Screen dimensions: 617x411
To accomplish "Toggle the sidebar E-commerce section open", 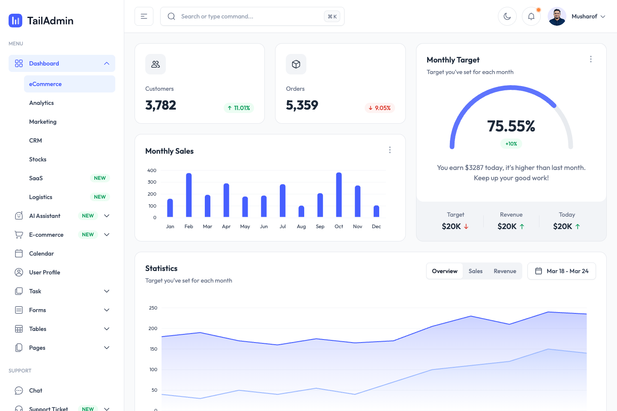I will click(107, 235).
